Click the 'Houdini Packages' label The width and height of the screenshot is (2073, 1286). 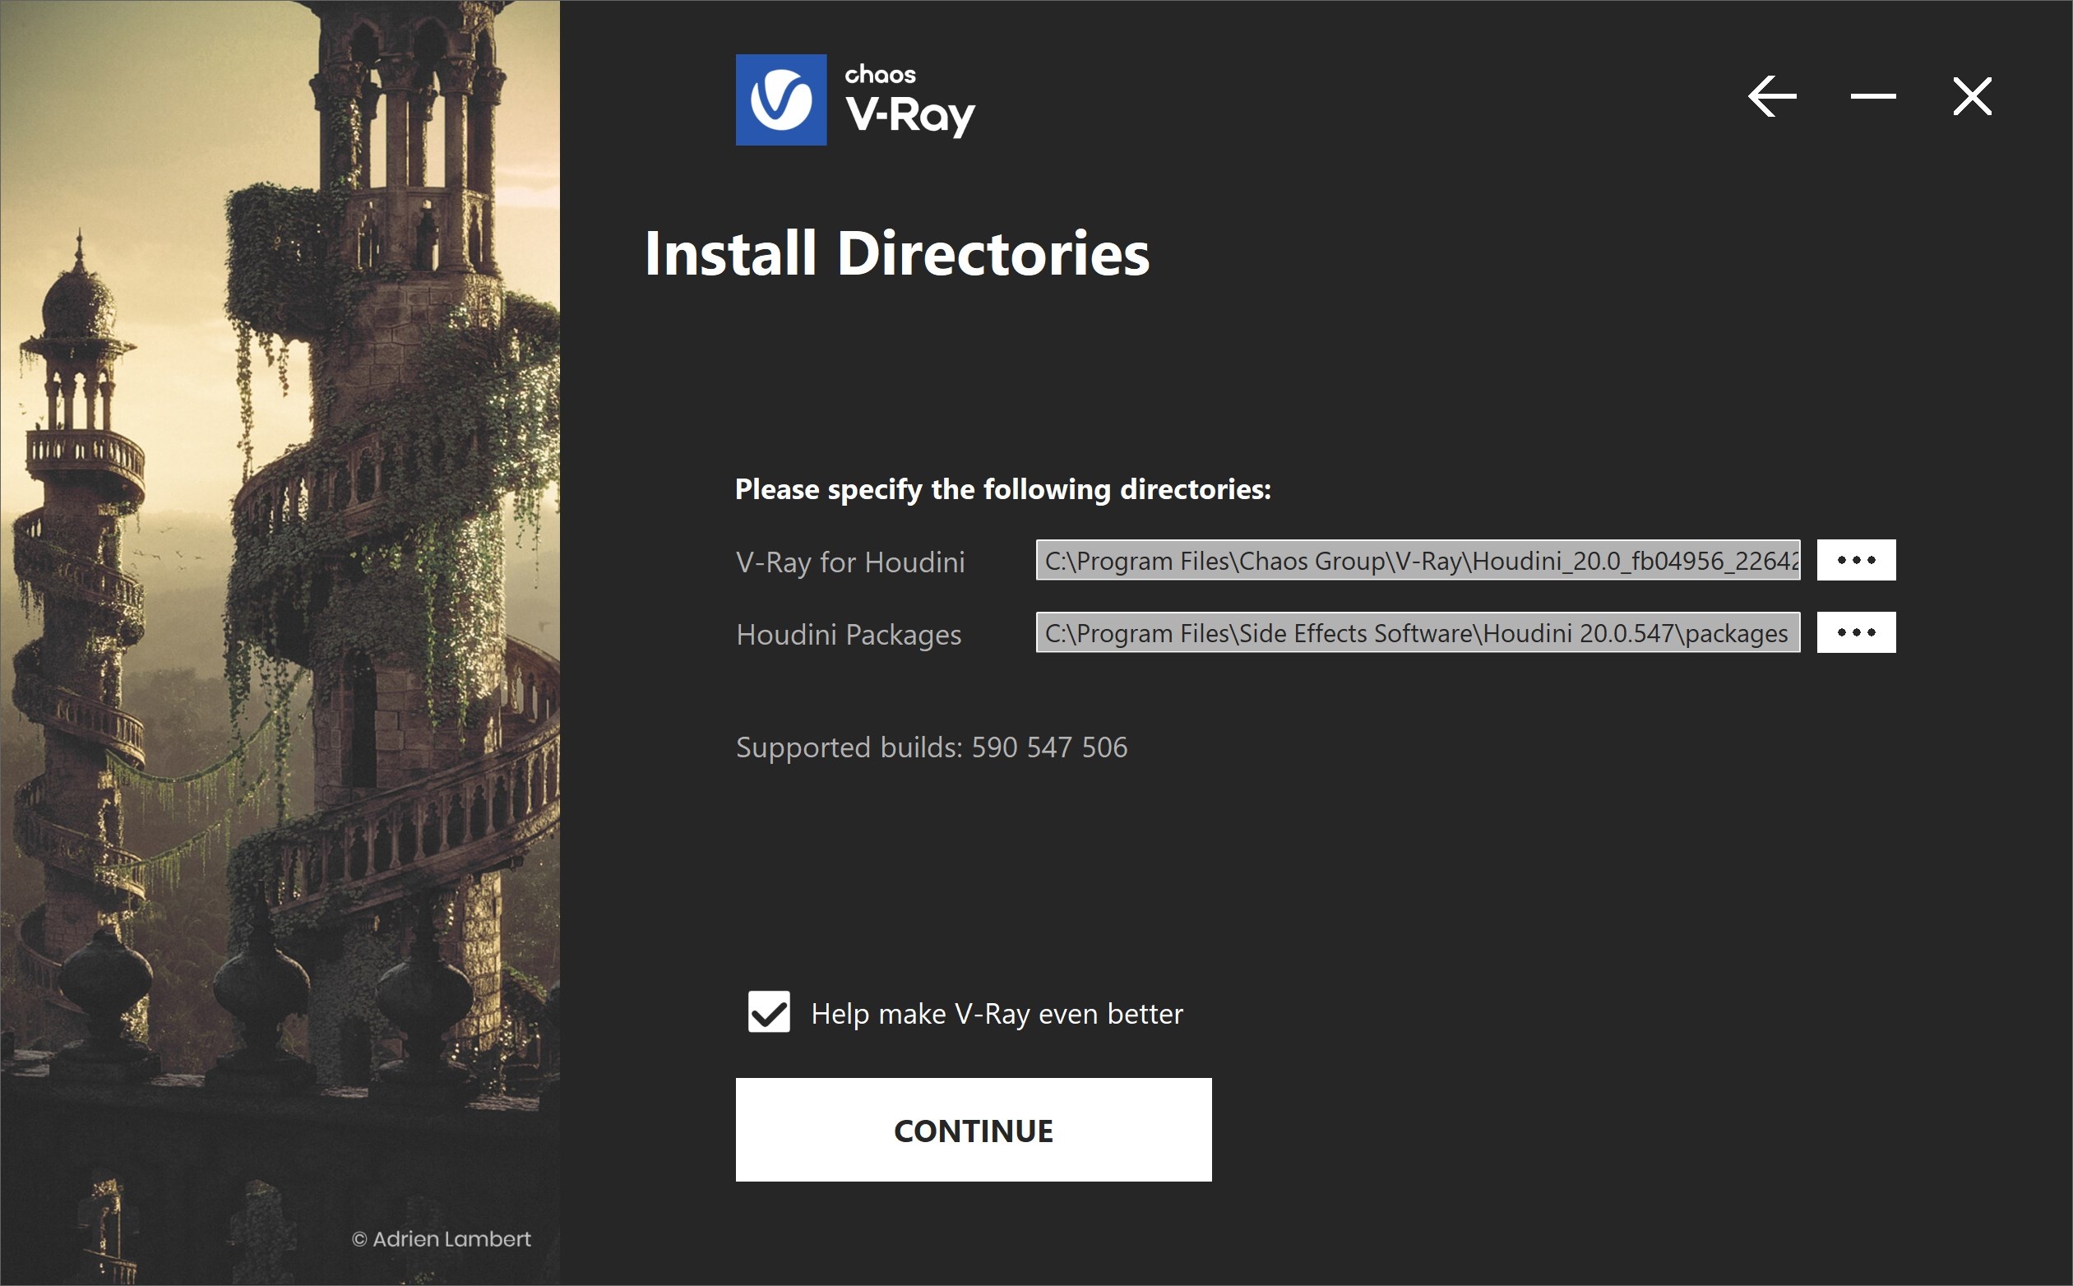[x=849, y=635]
